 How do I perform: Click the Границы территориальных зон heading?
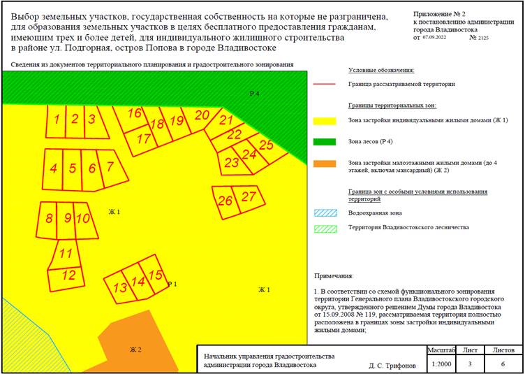coord(392,106)
